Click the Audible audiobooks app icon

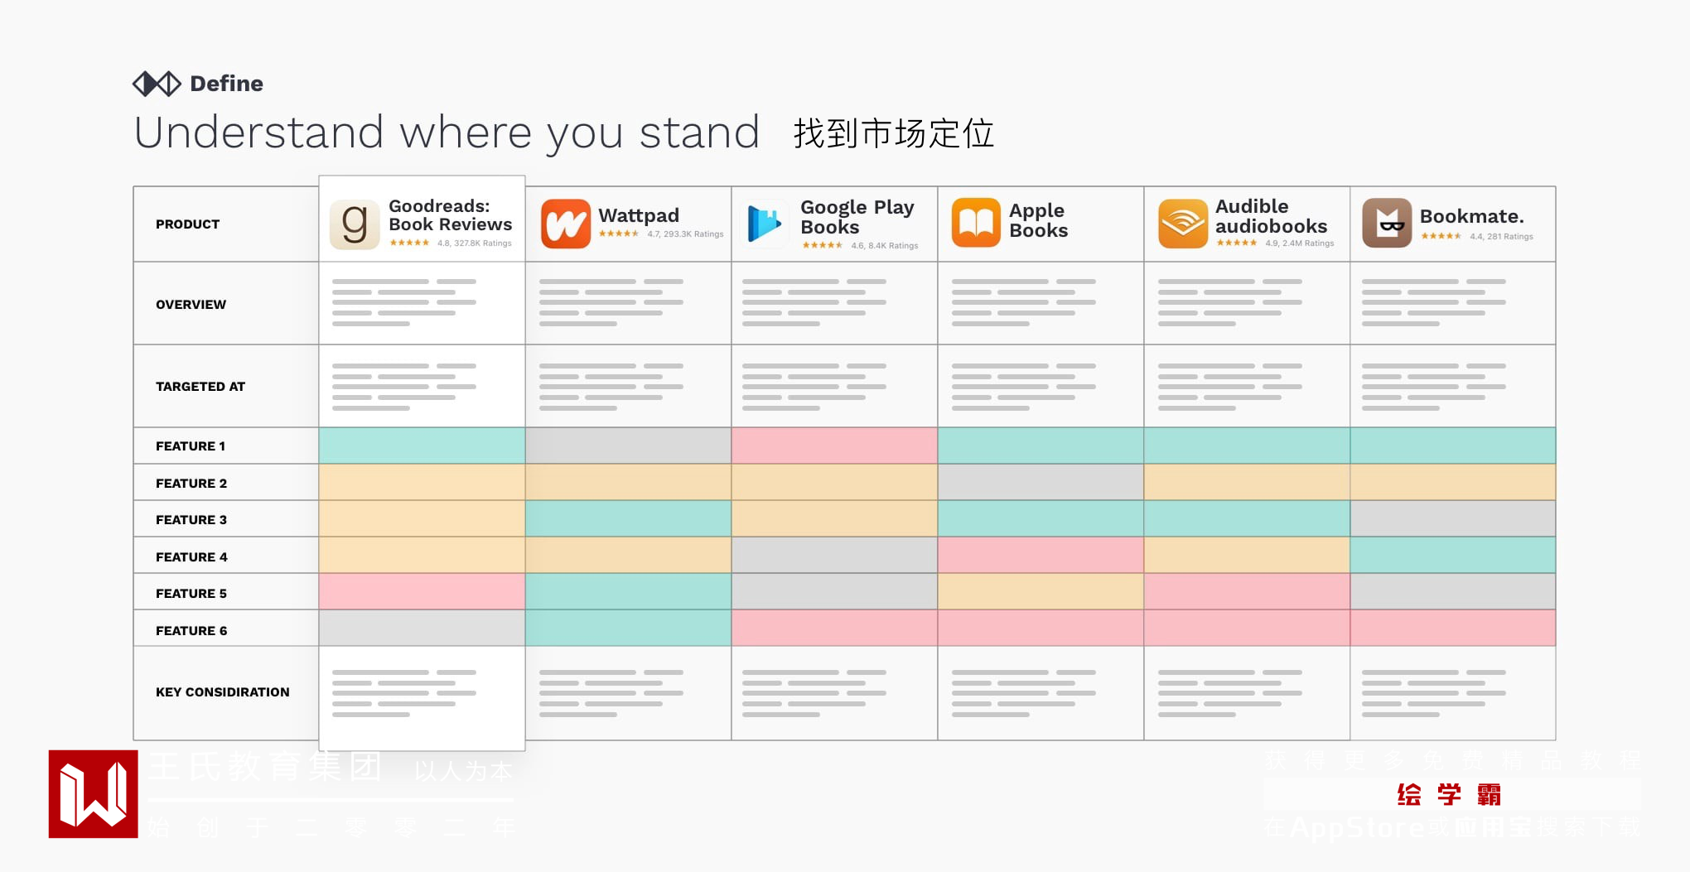coord(1183,224)
